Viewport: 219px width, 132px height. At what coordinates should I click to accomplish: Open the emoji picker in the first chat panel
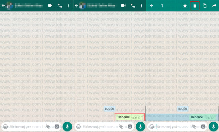[x=5, y=127]
